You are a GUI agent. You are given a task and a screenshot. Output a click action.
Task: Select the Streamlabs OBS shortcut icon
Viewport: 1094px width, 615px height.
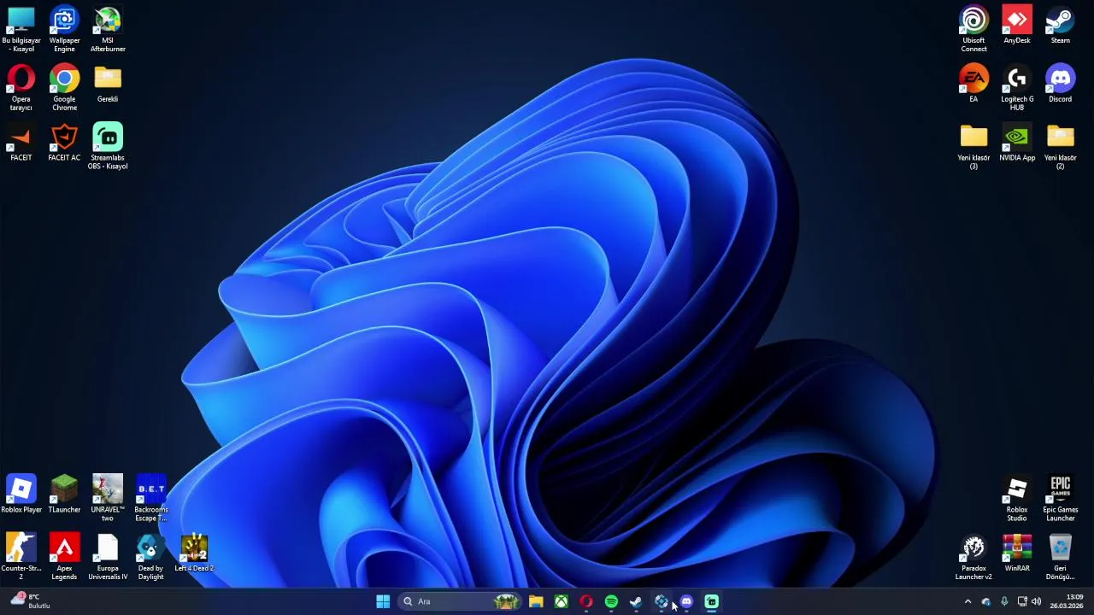click(x=108, y=147)
